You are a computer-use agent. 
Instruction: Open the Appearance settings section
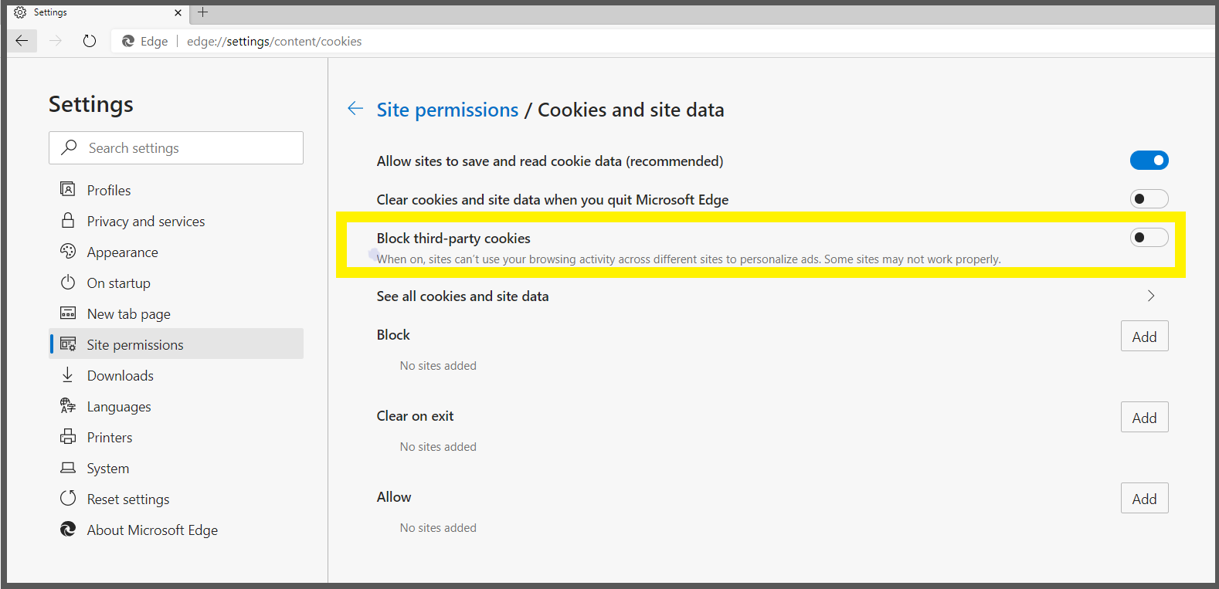point(176,252)
